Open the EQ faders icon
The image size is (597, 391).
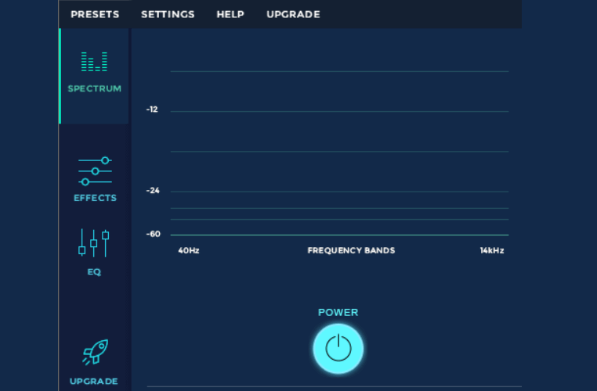94,242
